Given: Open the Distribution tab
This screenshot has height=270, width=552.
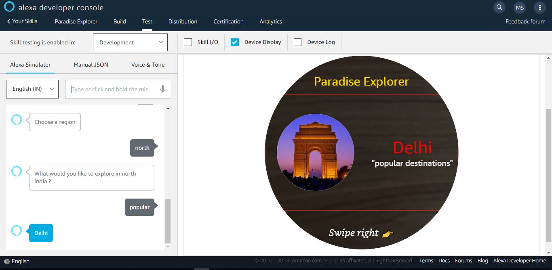Looking at the screenshot, I should (x=183, y=21).
